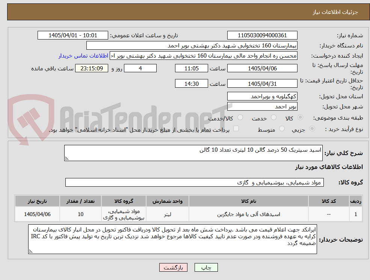Click the general need description textarea
Image resolution: width=370 pixels, height=280 pixels.
coord(193,153)
